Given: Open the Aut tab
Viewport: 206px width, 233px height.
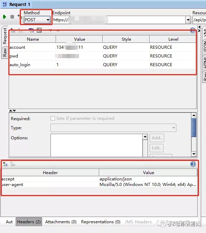Looking at the screenshot, I should click(x=9, y=222).
